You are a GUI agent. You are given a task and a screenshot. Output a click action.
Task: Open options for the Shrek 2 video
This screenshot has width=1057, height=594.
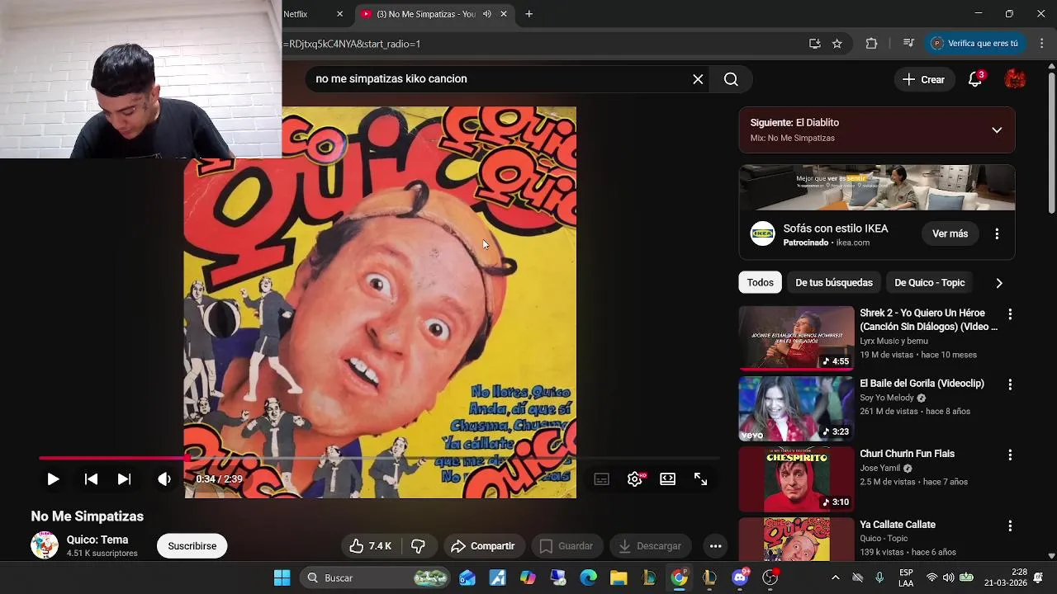(1009, 314)
